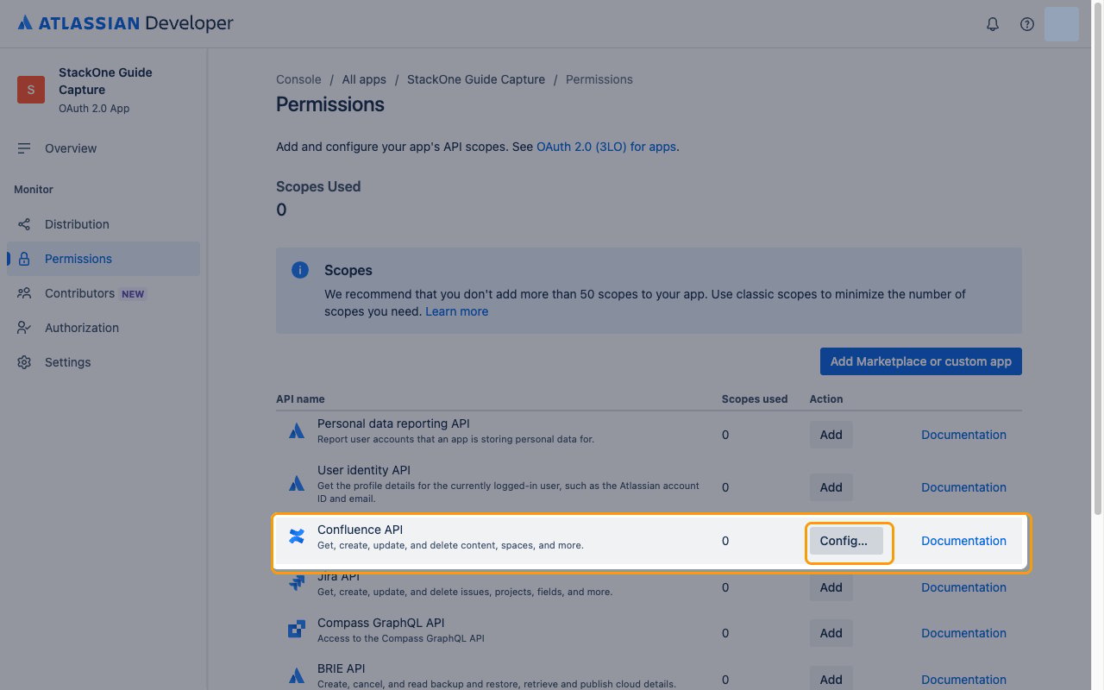The width and height of the screenshot is (1104, 690).
Task: Click the Confluence API icon
Action: (297, 536)
